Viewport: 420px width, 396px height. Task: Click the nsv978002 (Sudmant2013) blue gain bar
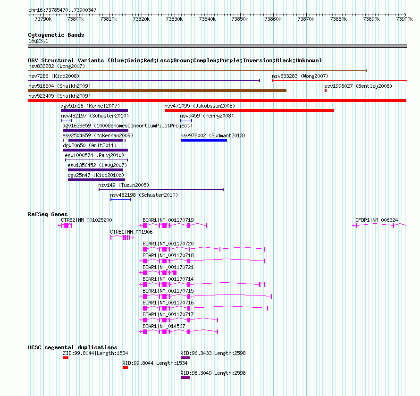coord(204,140)
